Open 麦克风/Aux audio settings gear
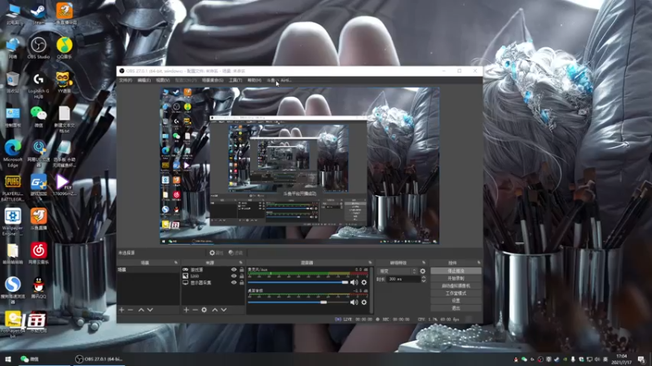The height and width of the screenshot is (366, 652). 363,282
